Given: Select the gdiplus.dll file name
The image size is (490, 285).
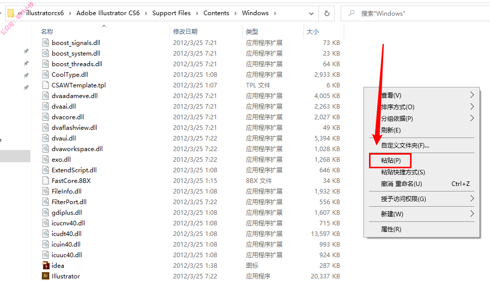Looking at the screenshot, I should tap(67, 213).
